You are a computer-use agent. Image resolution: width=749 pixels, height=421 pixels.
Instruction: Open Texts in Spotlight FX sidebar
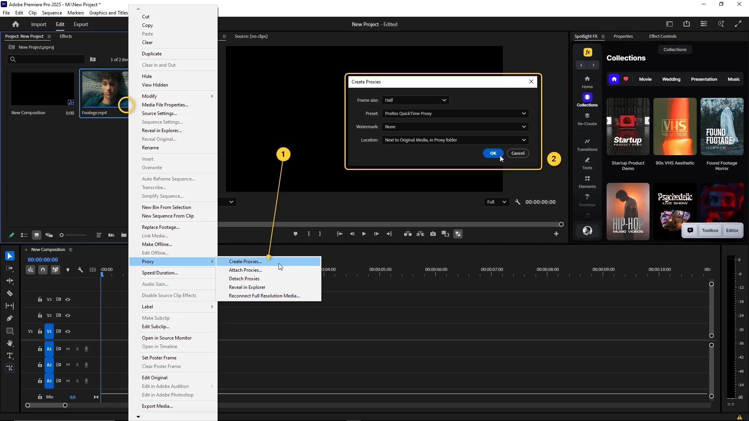coord(587,163)
